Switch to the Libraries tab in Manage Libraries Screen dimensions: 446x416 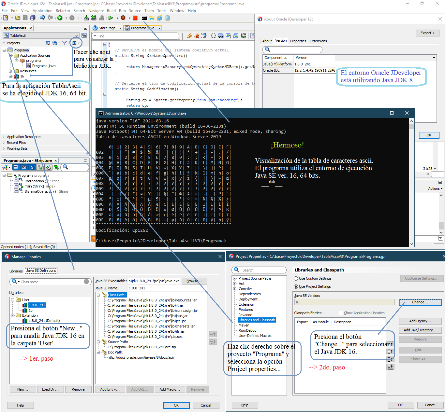click(x=16, y=271)
